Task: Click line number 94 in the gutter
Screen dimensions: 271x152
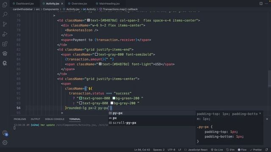Action: [x=19, y=108]
